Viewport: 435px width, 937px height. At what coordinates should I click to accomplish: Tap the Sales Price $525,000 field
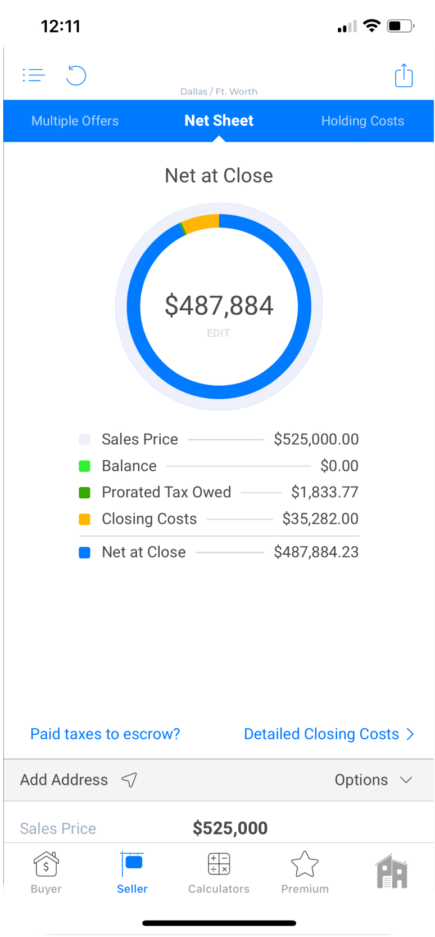point(230,828)
